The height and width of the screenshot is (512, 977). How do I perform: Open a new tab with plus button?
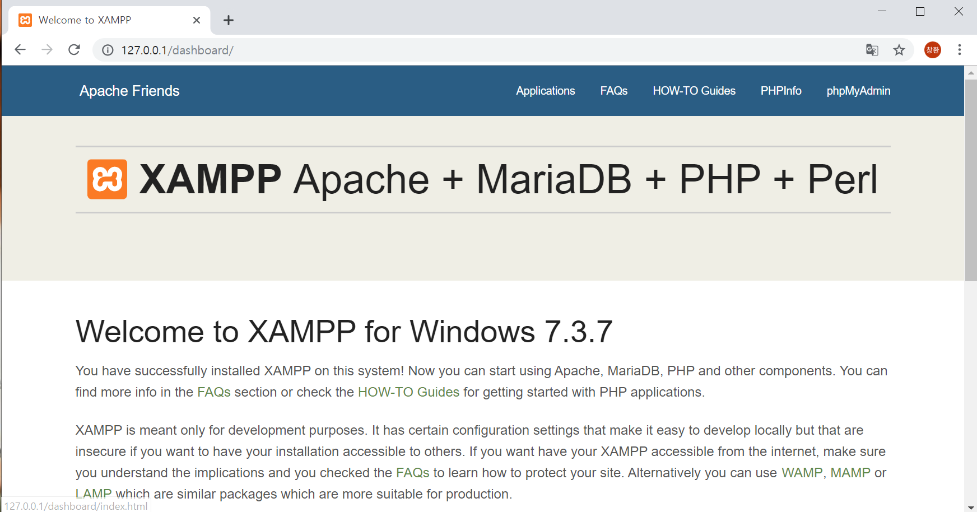point(229,20)
